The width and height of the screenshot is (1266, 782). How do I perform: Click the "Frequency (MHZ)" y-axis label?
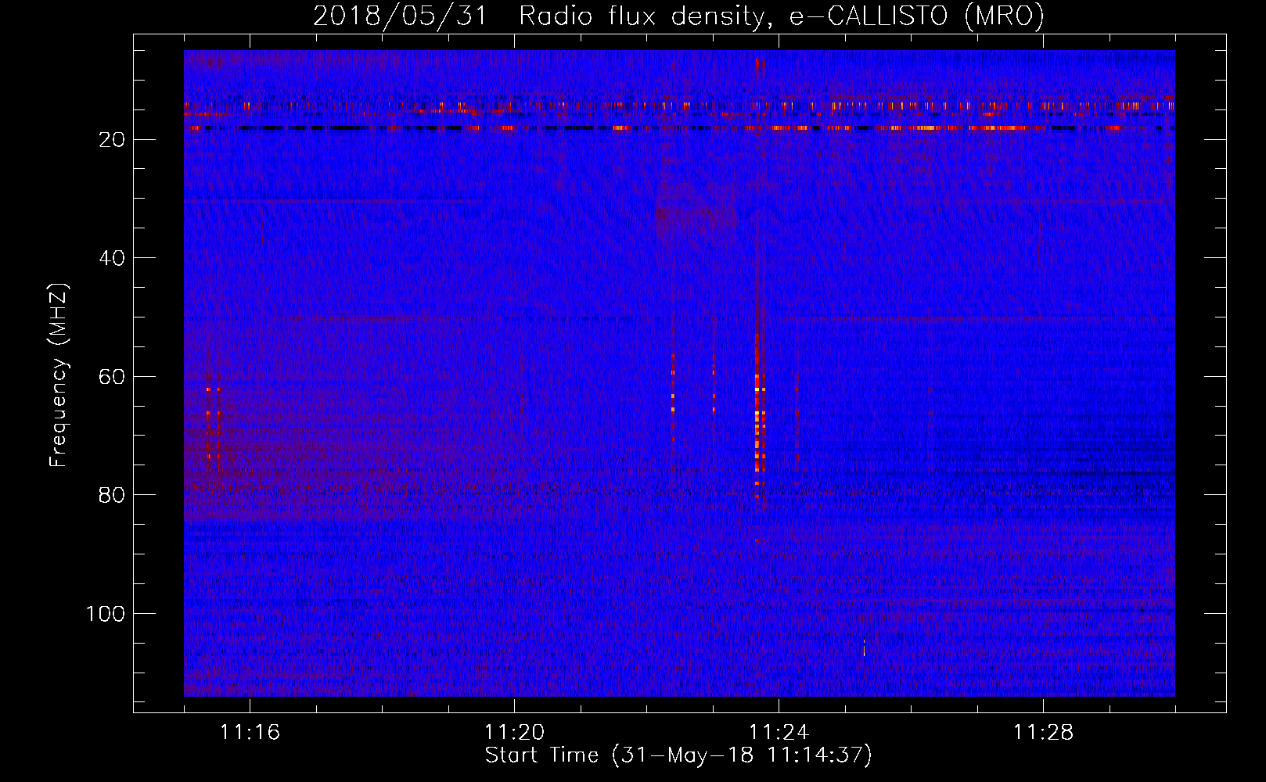[x=59, y=375]
